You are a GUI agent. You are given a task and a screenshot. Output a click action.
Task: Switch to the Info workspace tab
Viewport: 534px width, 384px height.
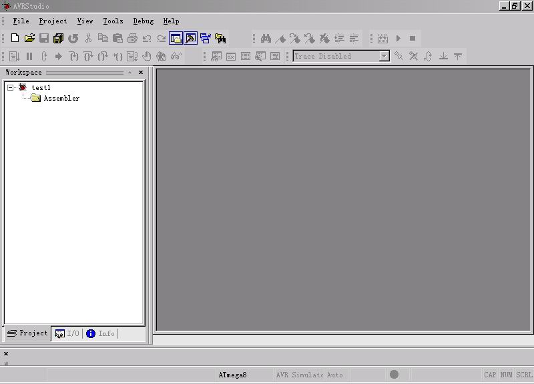100,333
